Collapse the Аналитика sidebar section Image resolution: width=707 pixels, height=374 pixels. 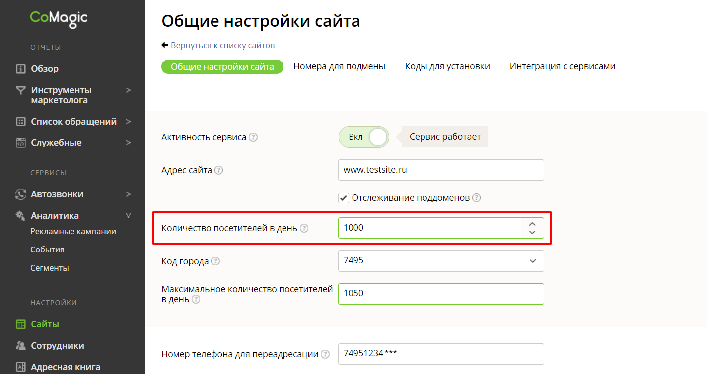click(129, 216)
